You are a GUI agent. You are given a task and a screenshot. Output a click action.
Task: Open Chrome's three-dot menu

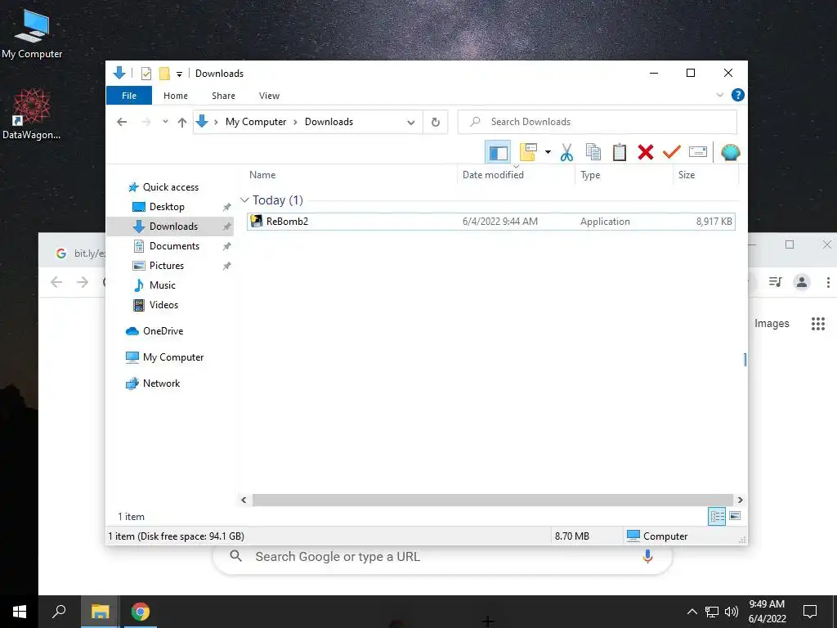point(827,282)
